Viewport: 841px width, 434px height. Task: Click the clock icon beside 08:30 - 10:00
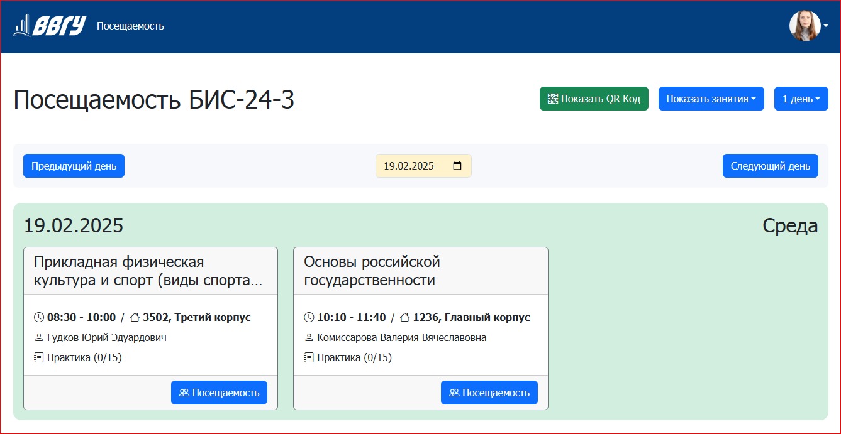[x=39, y=317]
